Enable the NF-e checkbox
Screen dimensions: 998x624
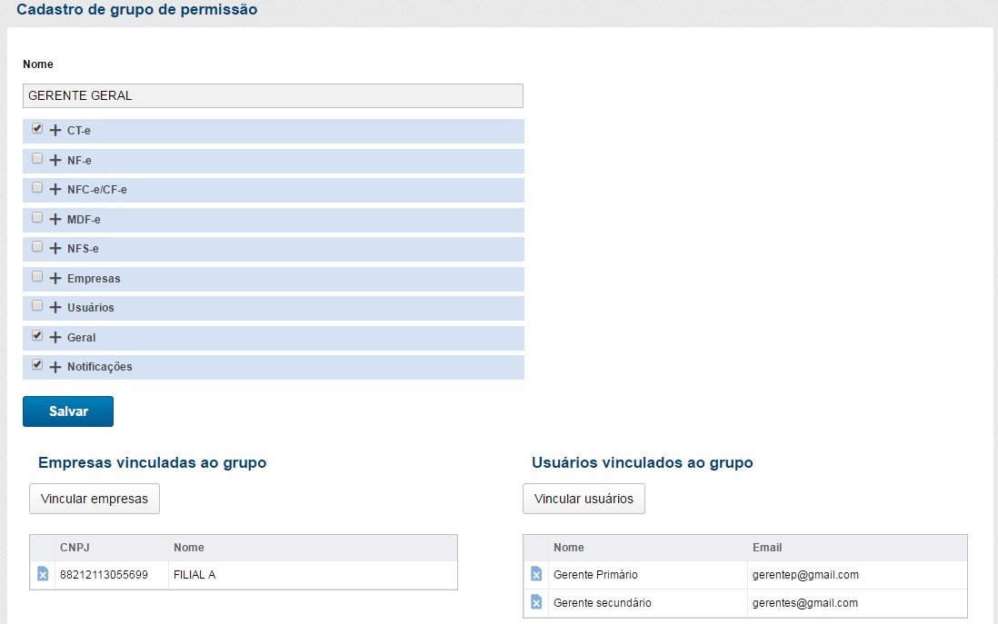37,159
